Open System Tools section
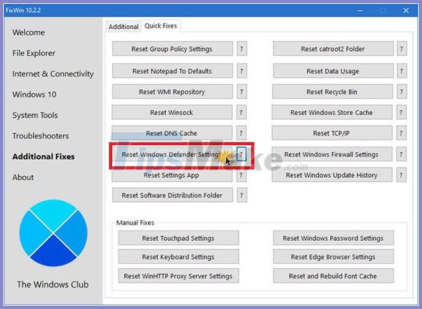The height and width of the screenshot is (309, 422). point(35,115)
